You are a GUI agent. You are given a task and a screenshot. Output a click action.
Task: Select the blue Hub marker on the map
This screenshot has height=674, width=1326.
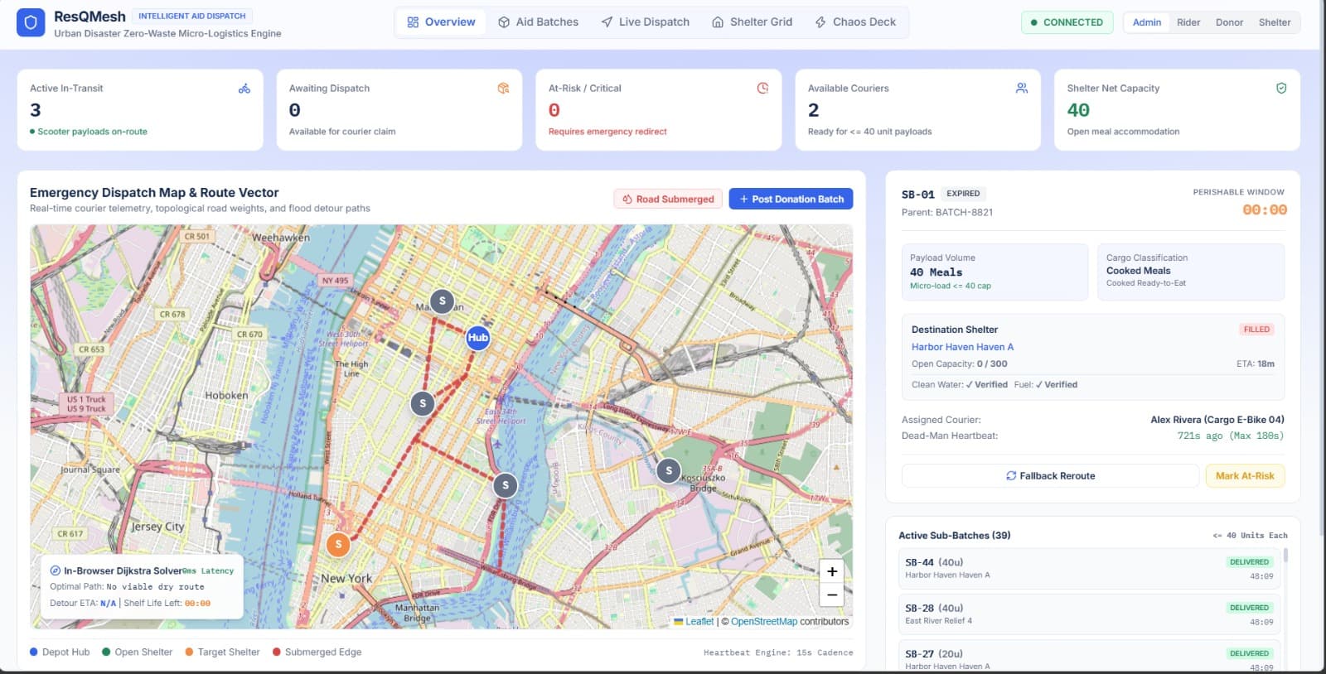[x=478, y=338]
